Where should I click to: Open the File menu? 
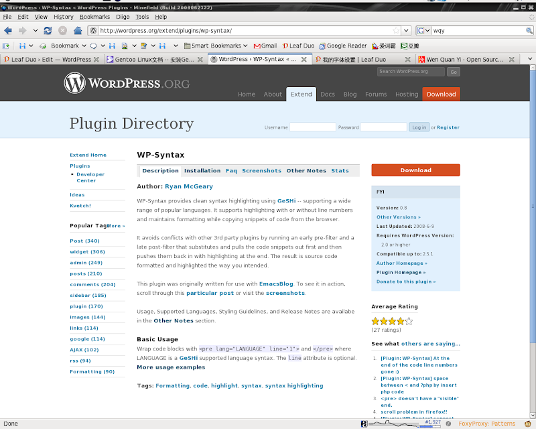7,17
